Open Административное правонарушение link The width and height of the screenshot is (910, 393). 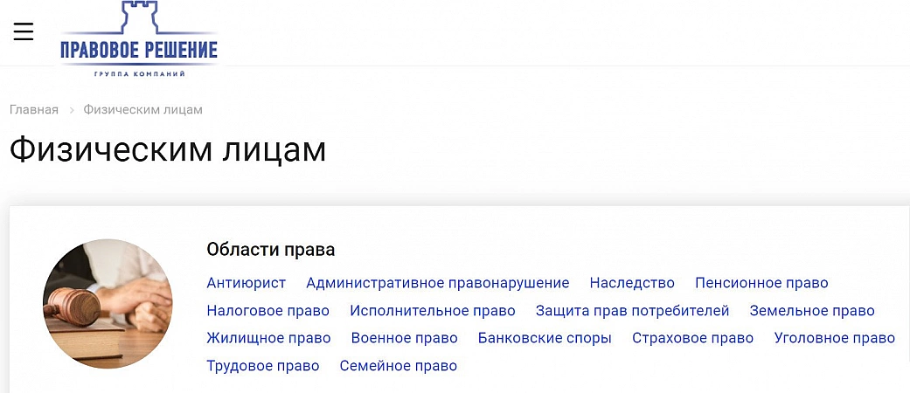click(437, 283)
